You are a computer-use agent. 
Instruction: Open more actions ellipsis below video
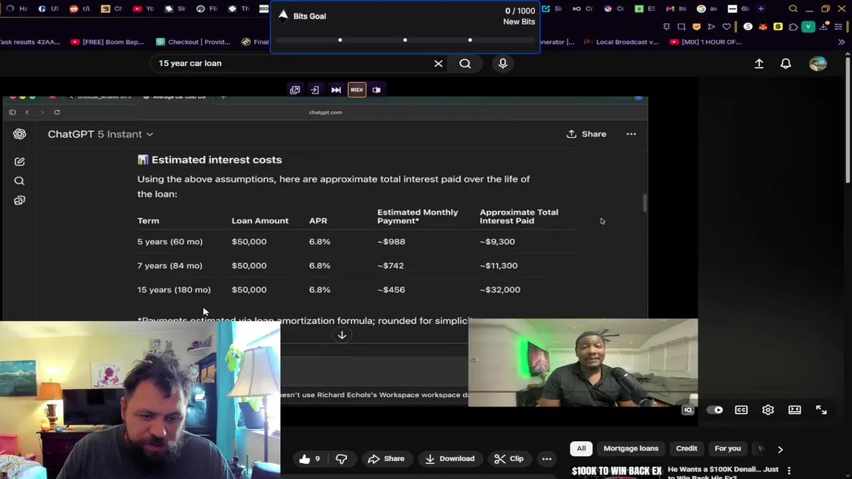(546, 458)
